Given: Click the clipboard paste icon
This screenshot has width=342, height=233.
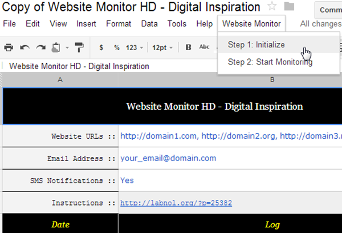Looking at the screenshot, I should [56, 47].
